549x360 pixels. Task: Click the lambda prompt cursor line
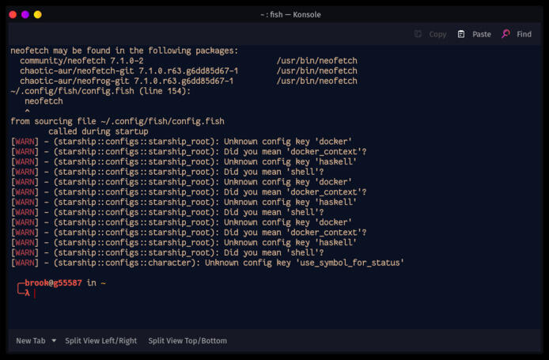pyautogui.click(x=27, y=293)
